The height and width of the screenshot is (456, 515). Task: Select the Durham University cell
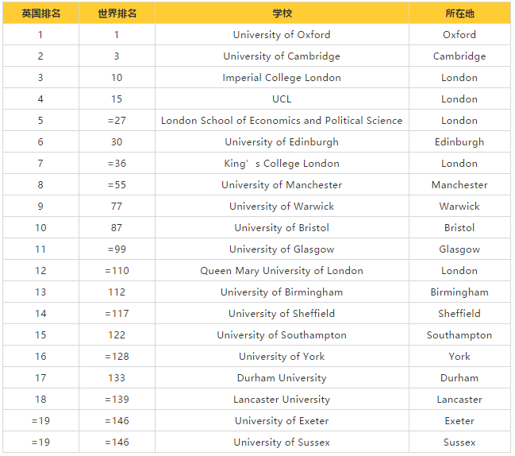(x=282, y=378)
